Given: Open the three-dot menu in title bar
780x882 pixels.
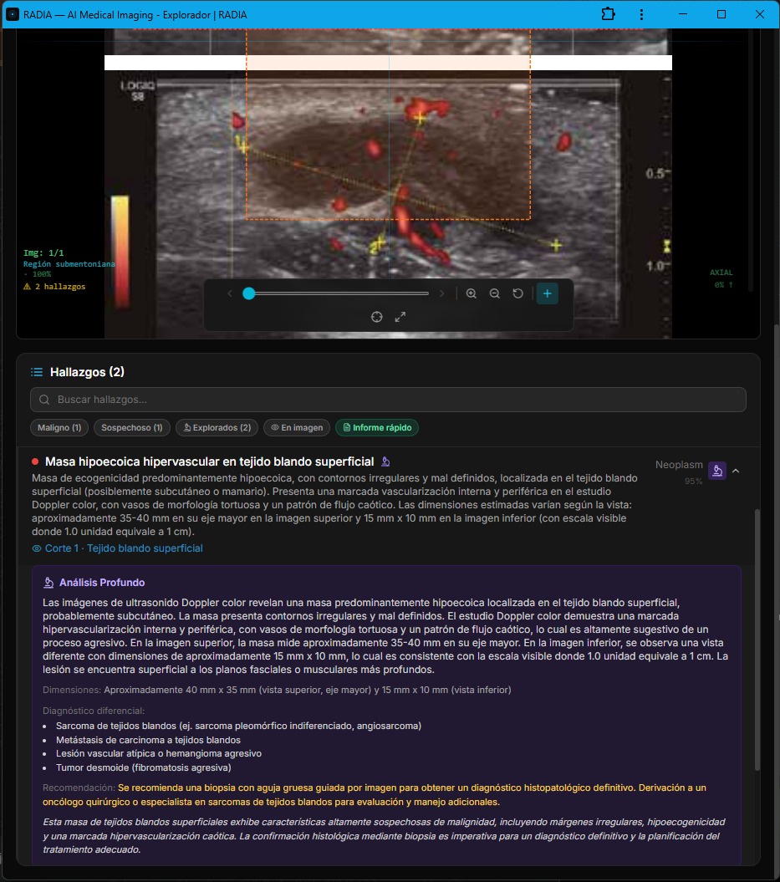Looking at the screenshot, I should coord(641,14).
